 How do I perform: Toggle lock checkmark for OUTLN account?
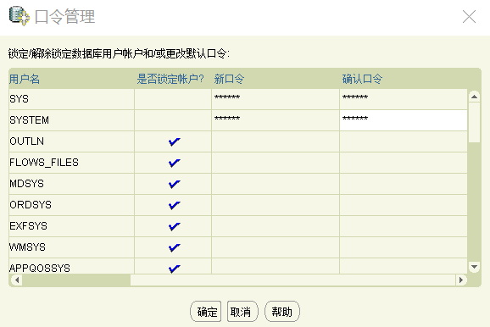(174, 141)
